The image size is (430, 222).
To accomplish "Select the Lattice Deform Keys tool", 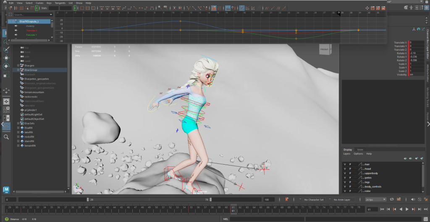I will click(x=21, y=8).
